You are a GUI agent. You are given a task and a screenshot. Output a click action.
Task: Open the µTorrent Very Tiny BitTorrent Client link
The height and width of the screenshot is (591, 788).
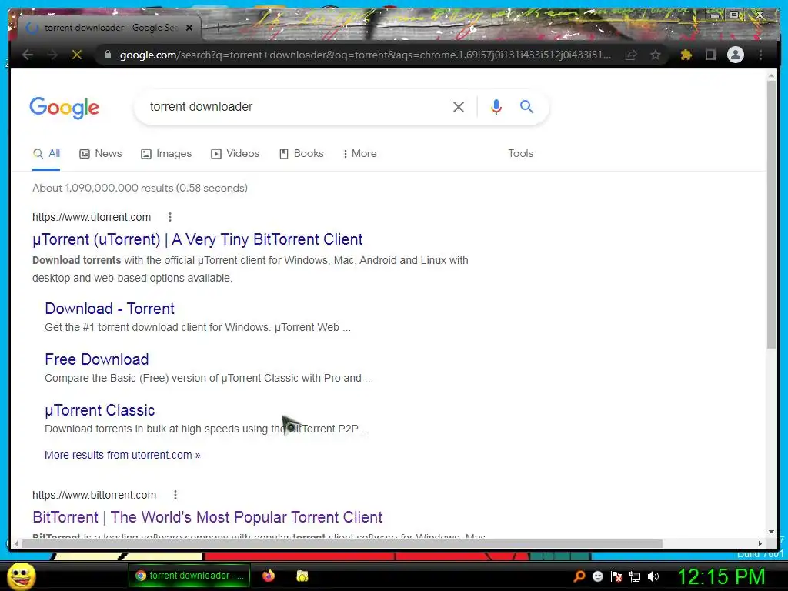coord(197,239)
